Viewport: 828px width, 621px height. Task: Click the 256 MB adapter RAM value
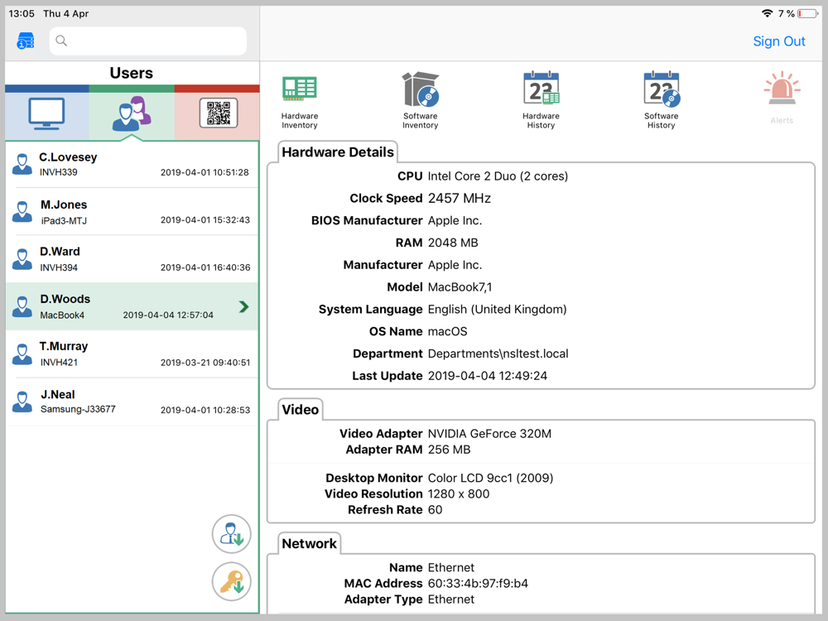coord(449,450)
